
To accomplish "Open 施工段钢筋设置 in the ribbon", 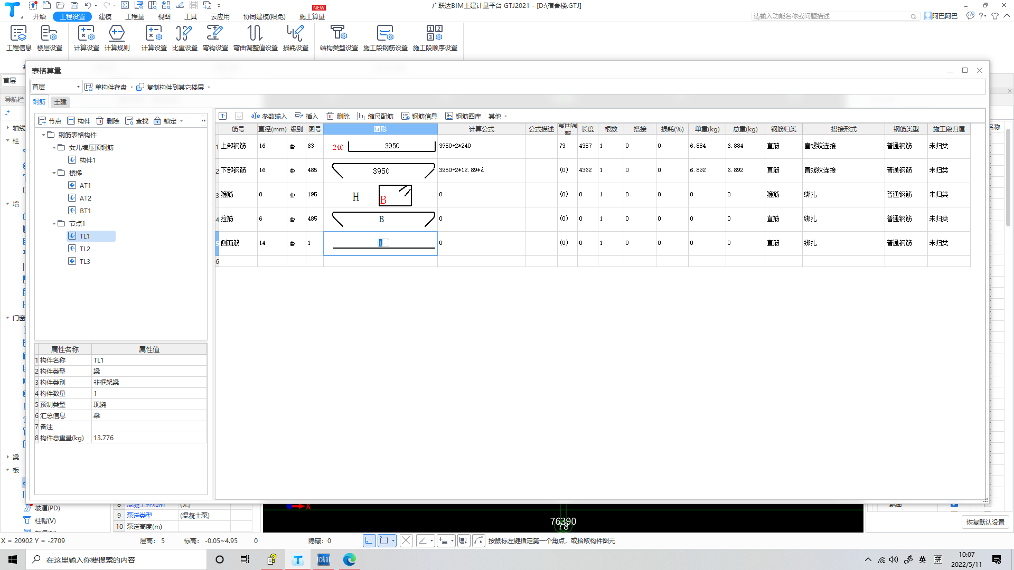I will (386, 38).
